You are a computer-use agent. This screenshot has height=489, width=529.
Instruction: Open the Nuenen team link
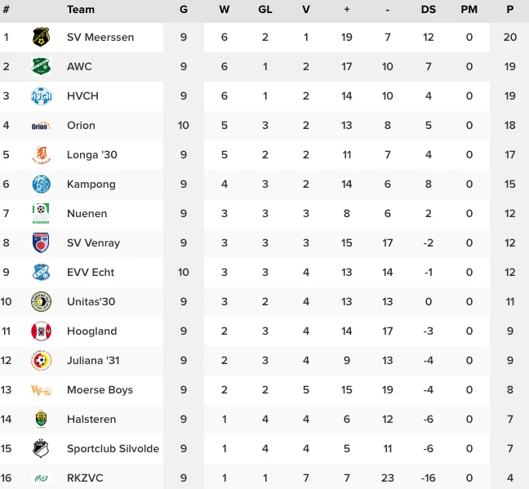click(x=87, y=213)
